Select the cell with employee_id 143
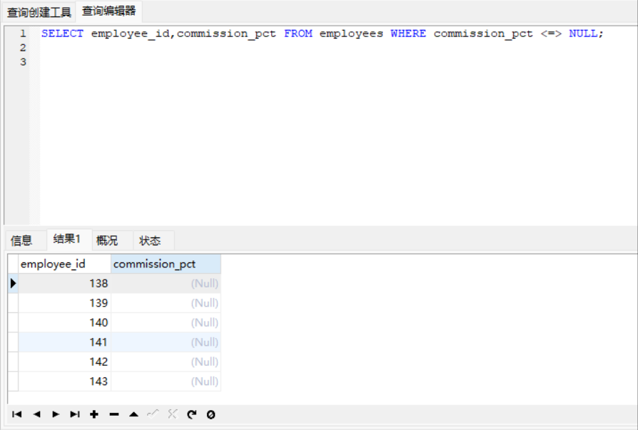The image size is (638, 430). pos(64,382)
